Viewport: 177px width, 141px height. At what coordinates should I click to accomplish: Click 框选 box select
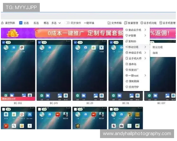(x=46, y=23)
